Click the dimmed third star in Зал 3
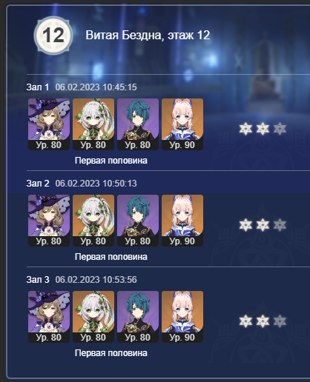Screen dimensions: 310x382 [x=280, y=321]
